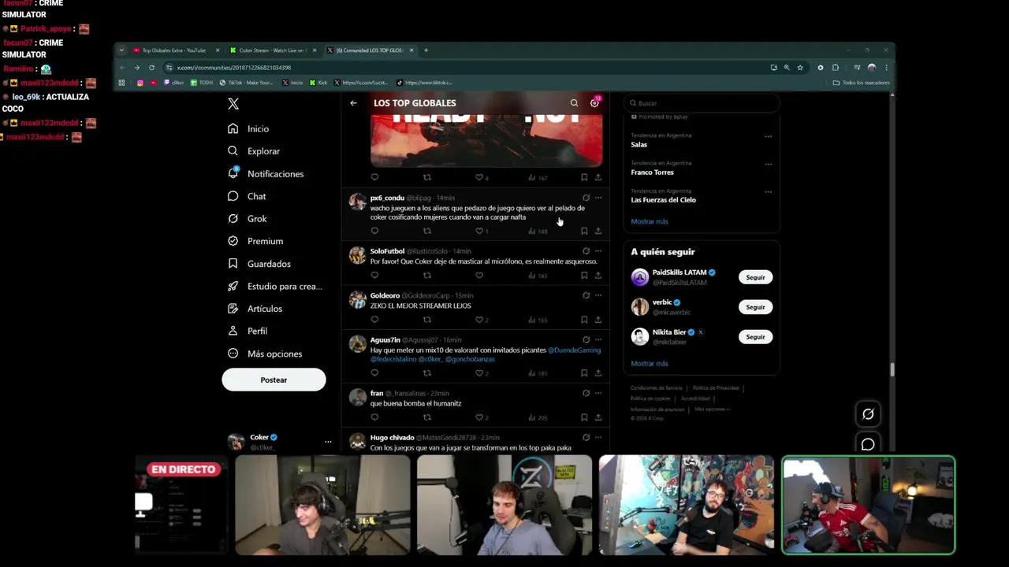Open floating messages button

coord(868,445)
